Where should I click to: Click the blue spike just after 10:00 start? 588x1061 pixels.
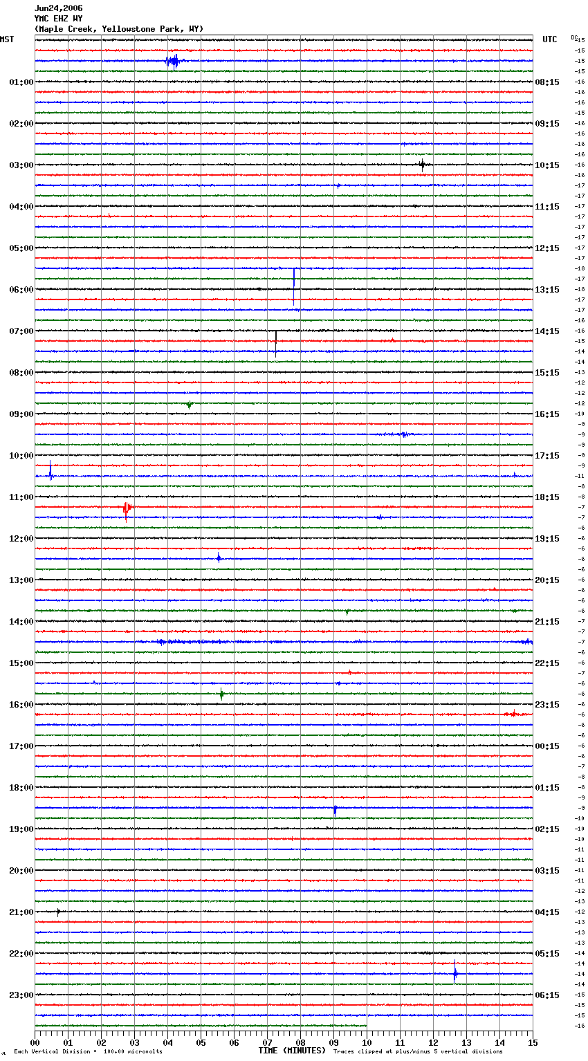coord(50,471)
